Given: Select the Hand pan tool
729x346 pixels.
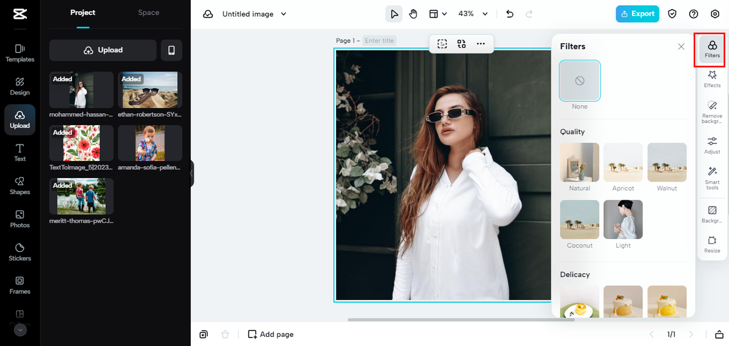Looking at the screenshot, I should click(413, 14).
